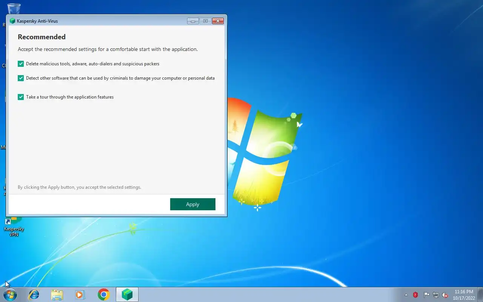Click red Kaspersky shield tray icon
Viewport: 483px width, 302px height.
coord(415,295)
